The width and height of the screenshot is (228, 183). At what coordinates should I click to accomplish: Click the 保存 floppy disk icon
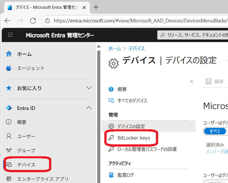(x=209, y=81)
